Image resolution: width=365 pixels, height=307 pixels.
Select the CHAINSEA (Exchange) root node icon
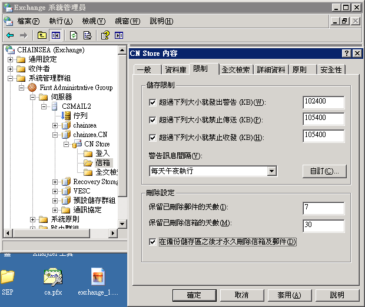tap(10, 50)
